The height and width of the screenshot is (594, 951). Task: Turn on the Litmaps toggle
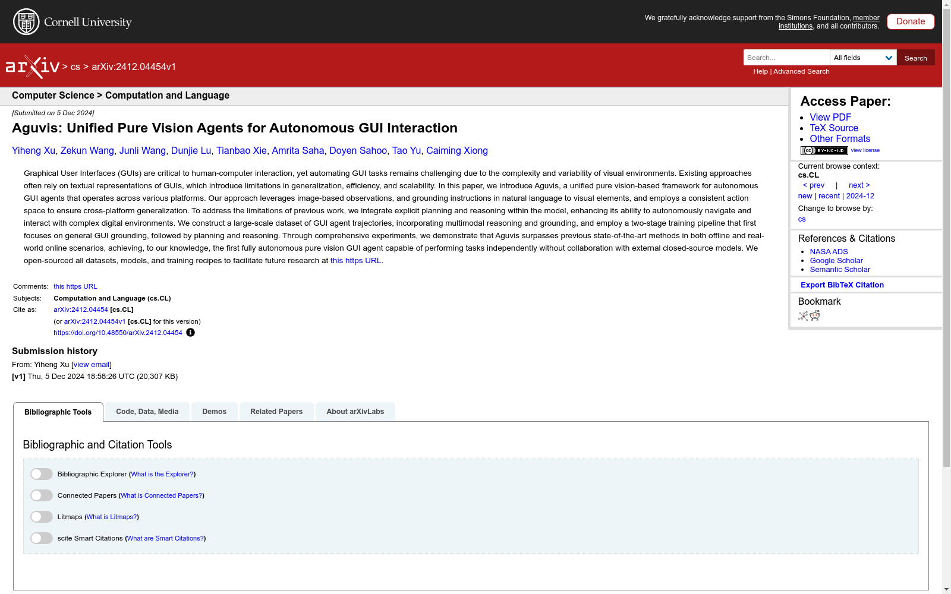[42, 517]
